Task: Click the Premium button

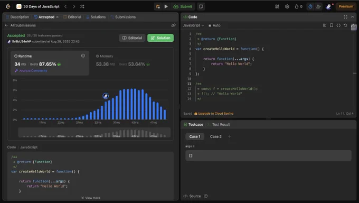Action: pyautogui.click(x=346, y=6)
